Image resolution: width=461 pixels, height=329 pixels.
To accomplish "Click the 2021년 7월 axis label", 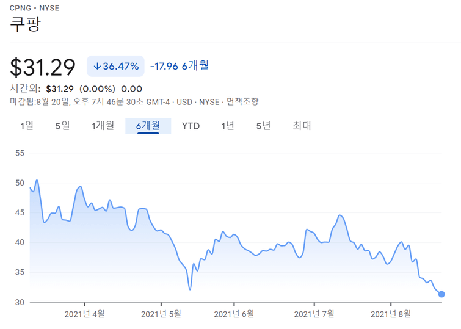I will click(314, 314).
